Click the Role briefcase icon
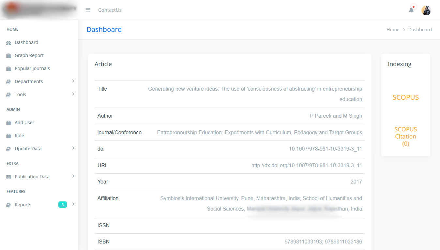Viewport: 440px width, 250px height. [x=8, y=136]
